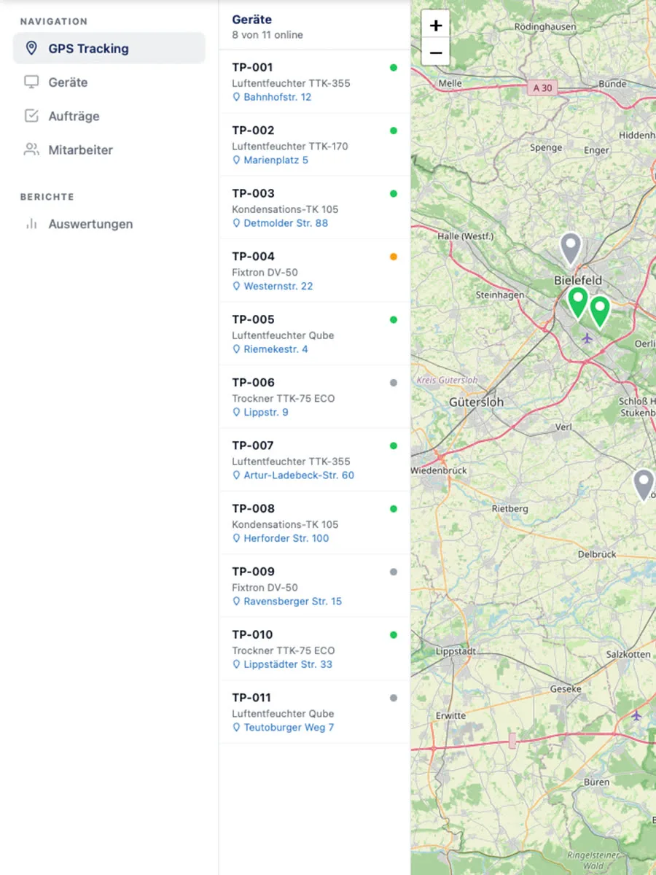Click the map zoom in plus button
656x875 pixels.
coord(436,26)
